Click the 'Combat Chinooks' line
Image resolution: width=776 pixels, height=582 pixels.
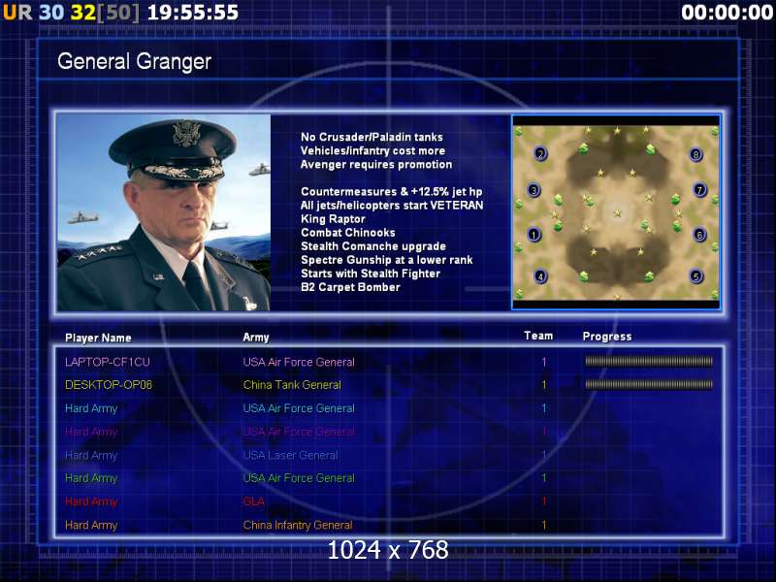pos(348,232)
